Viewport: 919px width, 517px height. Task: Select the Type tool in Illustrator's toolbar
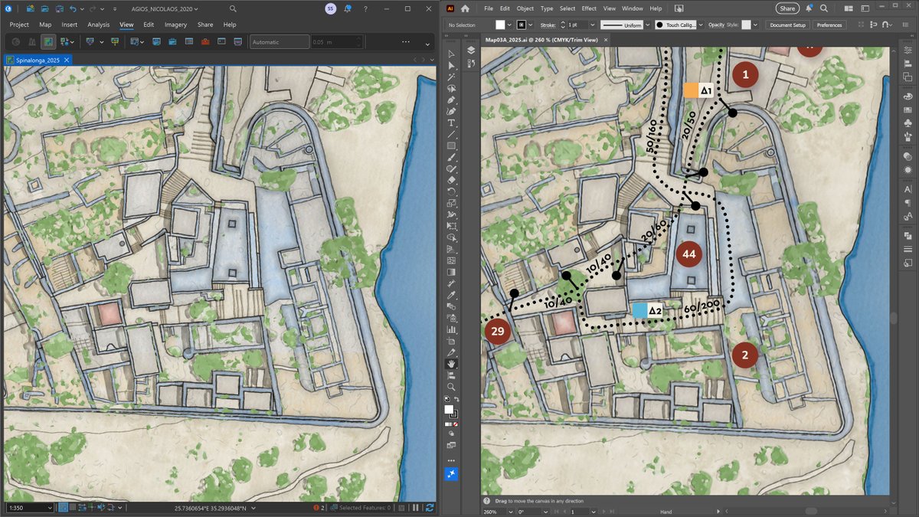coord(452,123)
